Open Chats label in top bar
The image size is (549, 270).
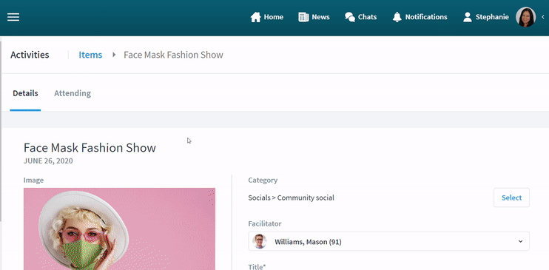[x=367, y=17]
